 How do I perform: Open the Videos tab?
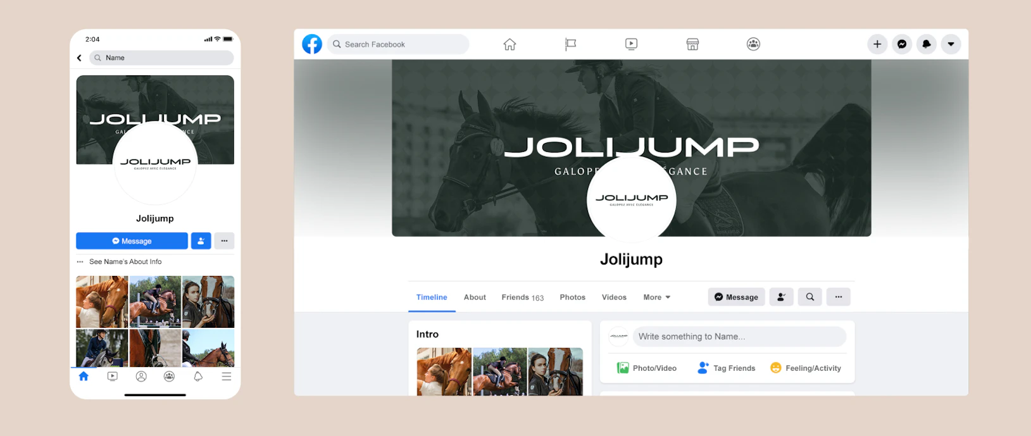point(614,297)
